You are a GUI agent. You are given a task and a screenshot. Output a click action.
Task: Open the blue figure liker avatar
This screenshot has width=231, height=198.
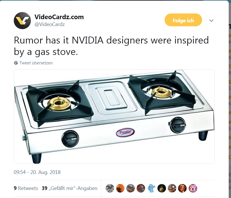point(151,188)
